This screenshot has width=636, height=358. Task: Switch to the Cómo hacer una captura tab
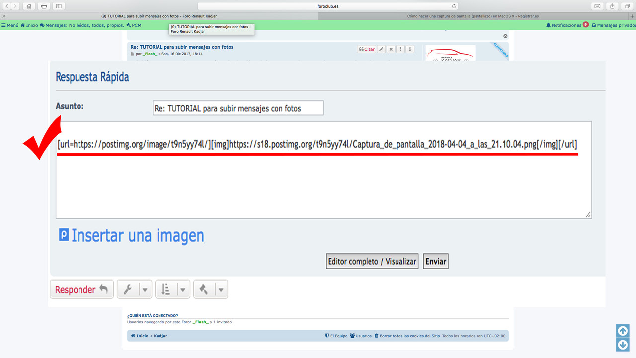pyautogui.click(x=473, y=16)
